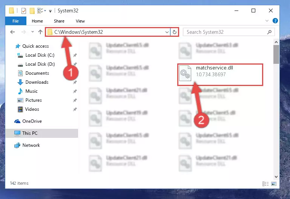Click the pin icon beside Pictures

[75, 100]
